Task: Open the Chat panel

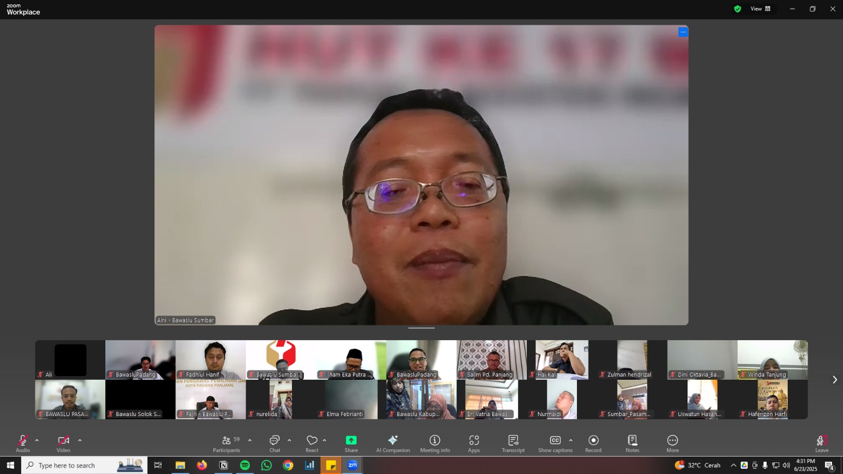Action: (x=275, y=443)
